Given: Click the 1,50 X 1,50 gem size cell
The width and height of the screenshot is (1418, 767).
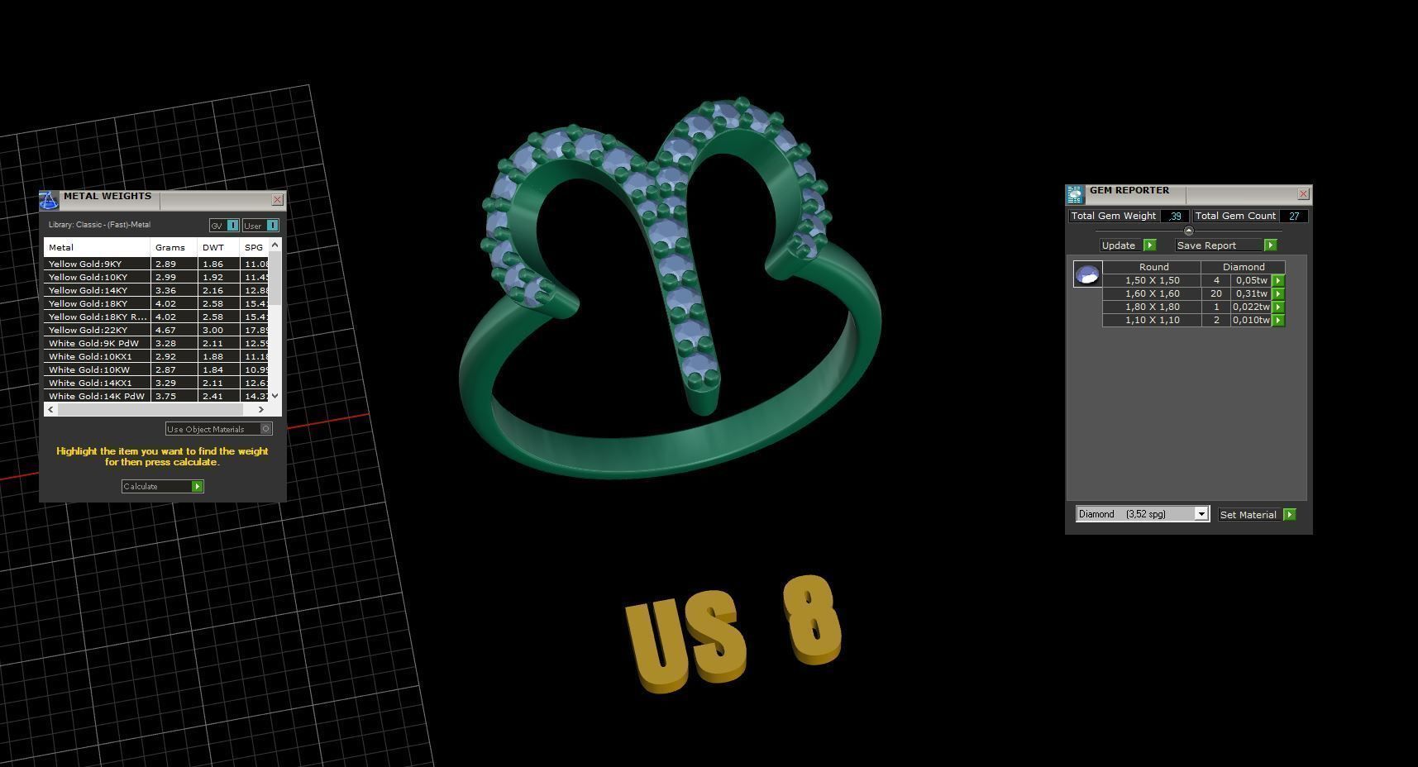Looking at the screenshot, I should (x=1152, y=280).
